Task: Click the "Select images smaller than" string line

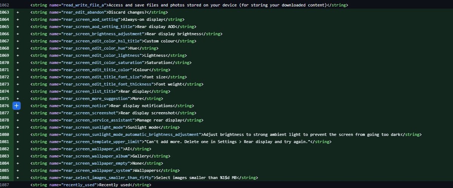Action: pyautogui.click(x=144, y=177)
